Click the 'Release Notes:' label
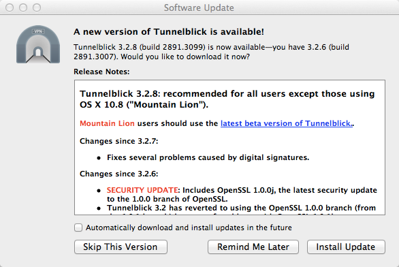Screen dimensions: 399x267 pyautogui.click(x=101, y=72)
